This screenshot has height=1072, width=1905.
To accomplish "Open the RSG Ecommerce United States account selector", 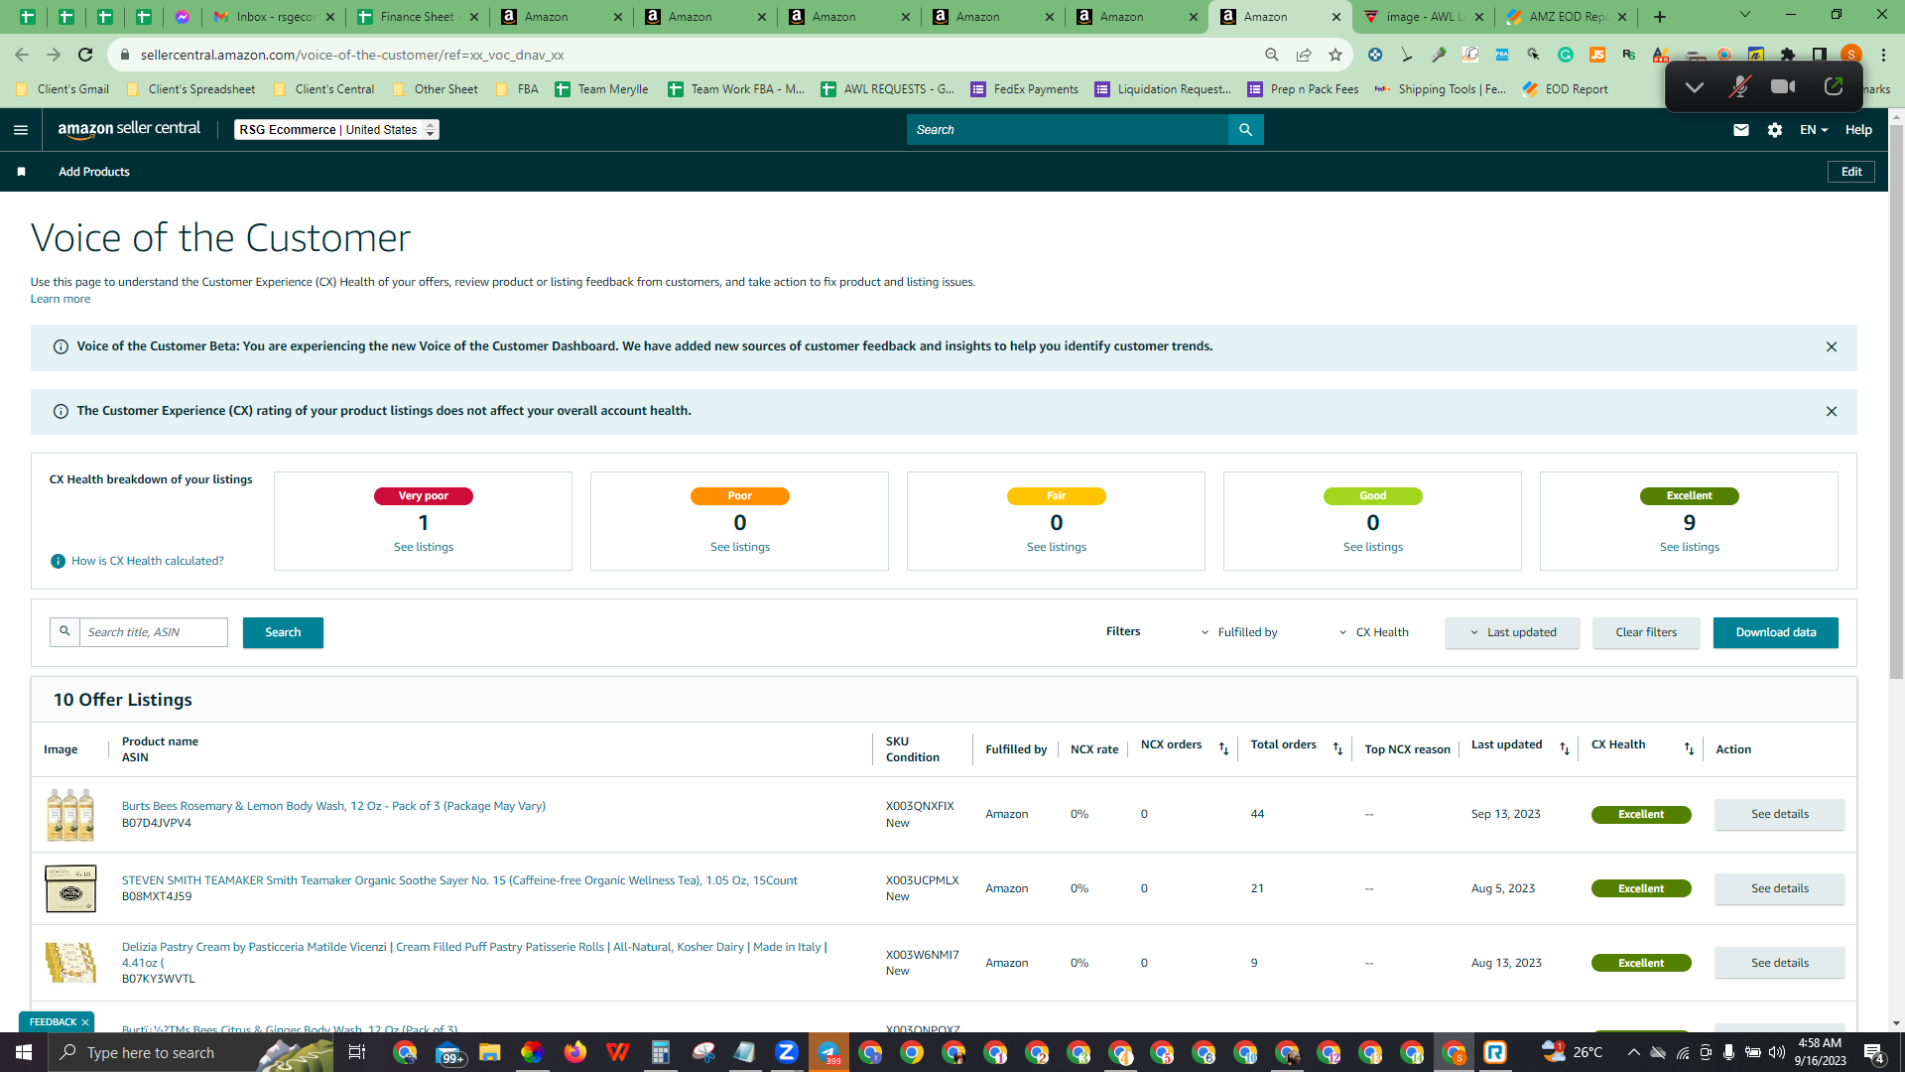I will [x=336, y=130].
